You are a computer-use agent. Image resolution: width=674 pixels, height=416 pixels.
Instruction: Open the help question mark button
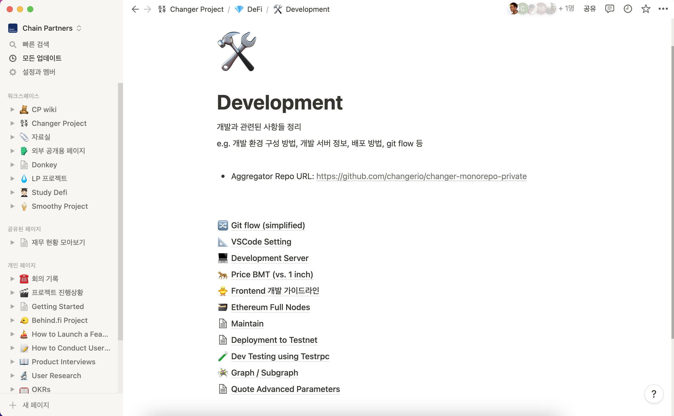pyautogui.click(x=653, y=394)
